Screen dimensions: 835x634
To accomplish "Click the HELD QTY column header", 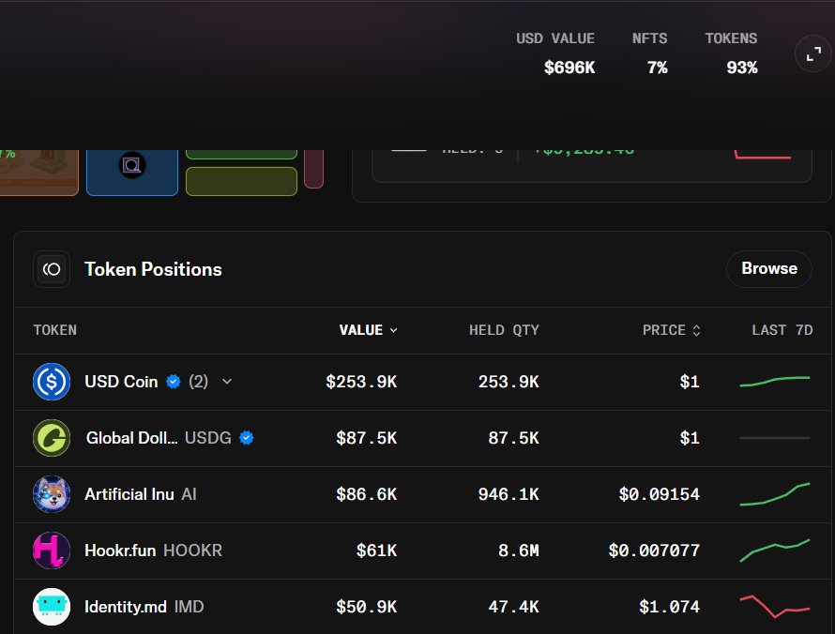I will pos(504,330).
